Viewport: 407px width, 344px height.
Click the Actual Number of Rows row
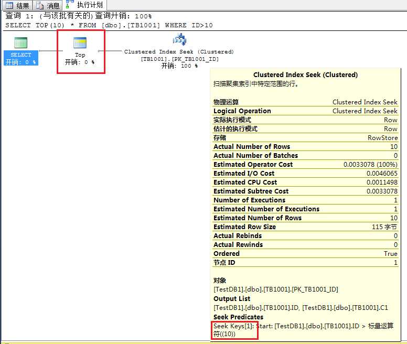(305, 147)
